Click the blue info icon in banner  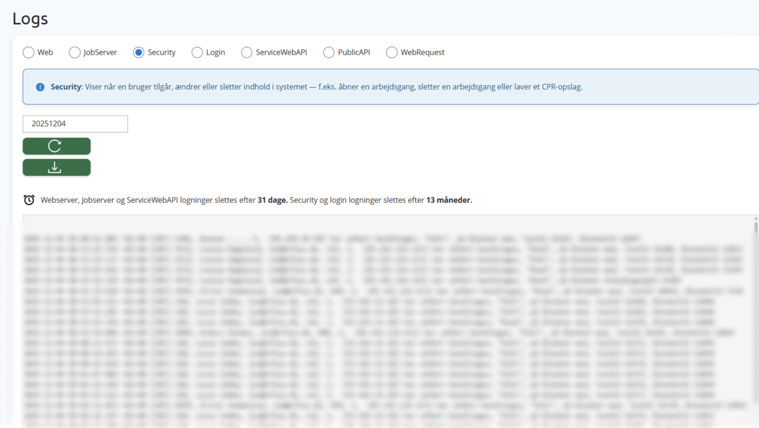point(40,87)
